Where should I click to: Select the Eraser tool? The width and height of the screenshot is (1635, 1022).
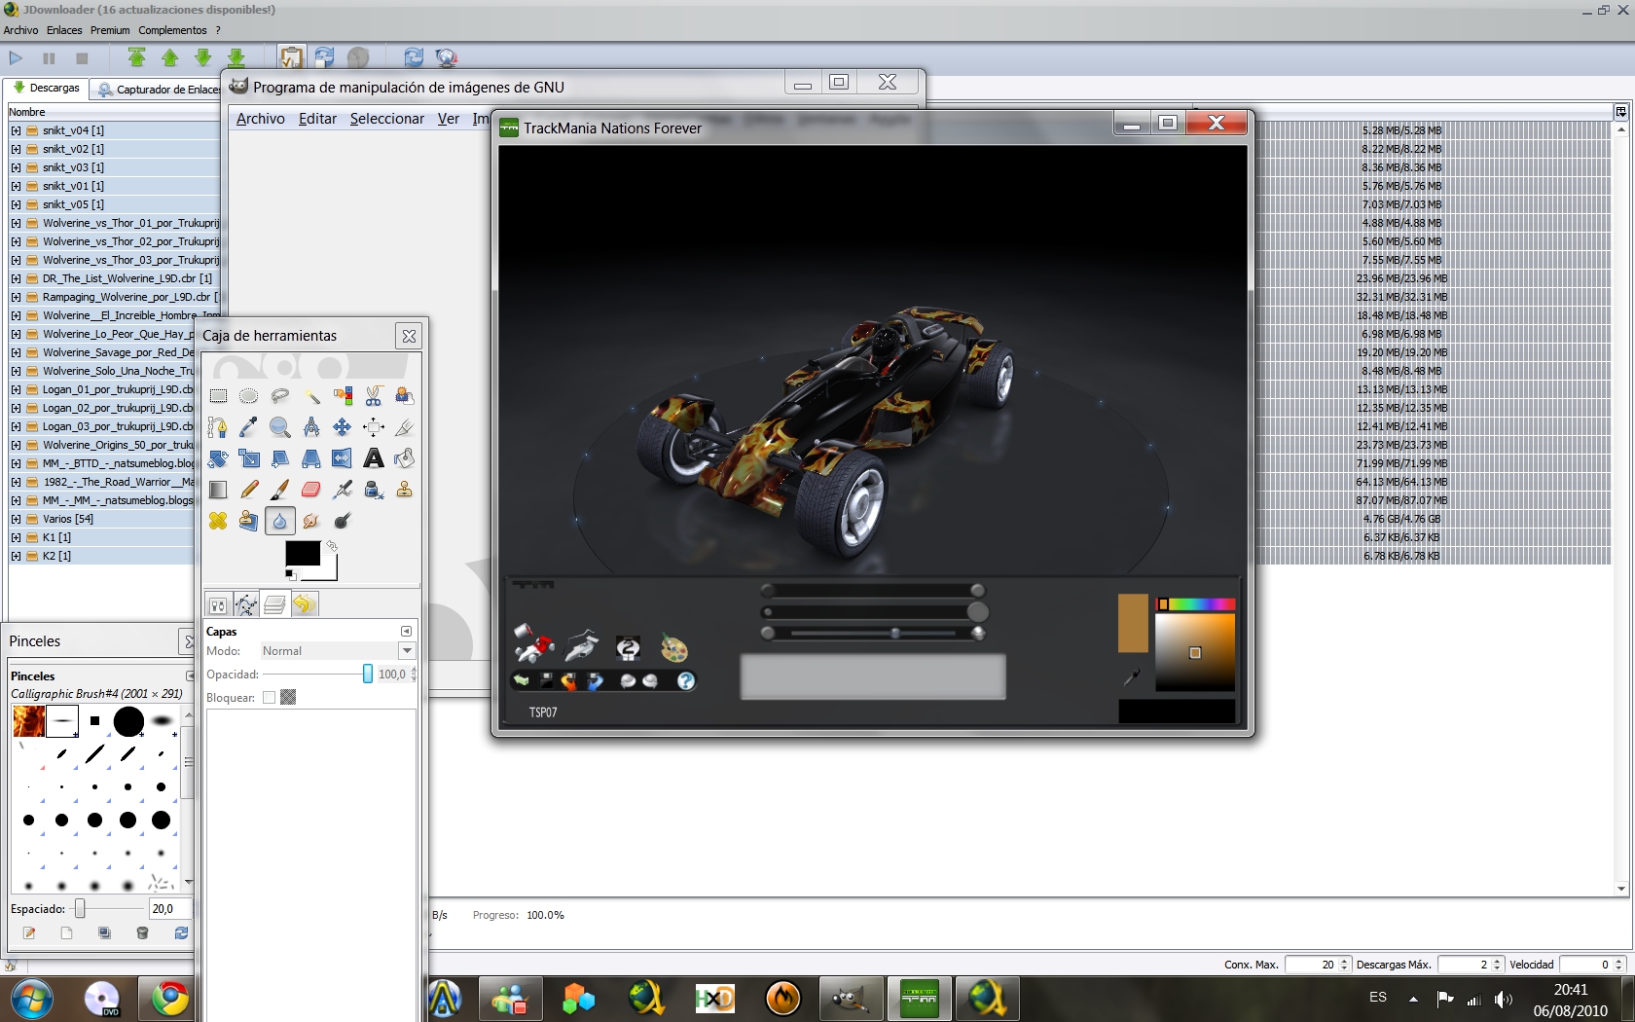pyautogui.click(x=311, y=490)
